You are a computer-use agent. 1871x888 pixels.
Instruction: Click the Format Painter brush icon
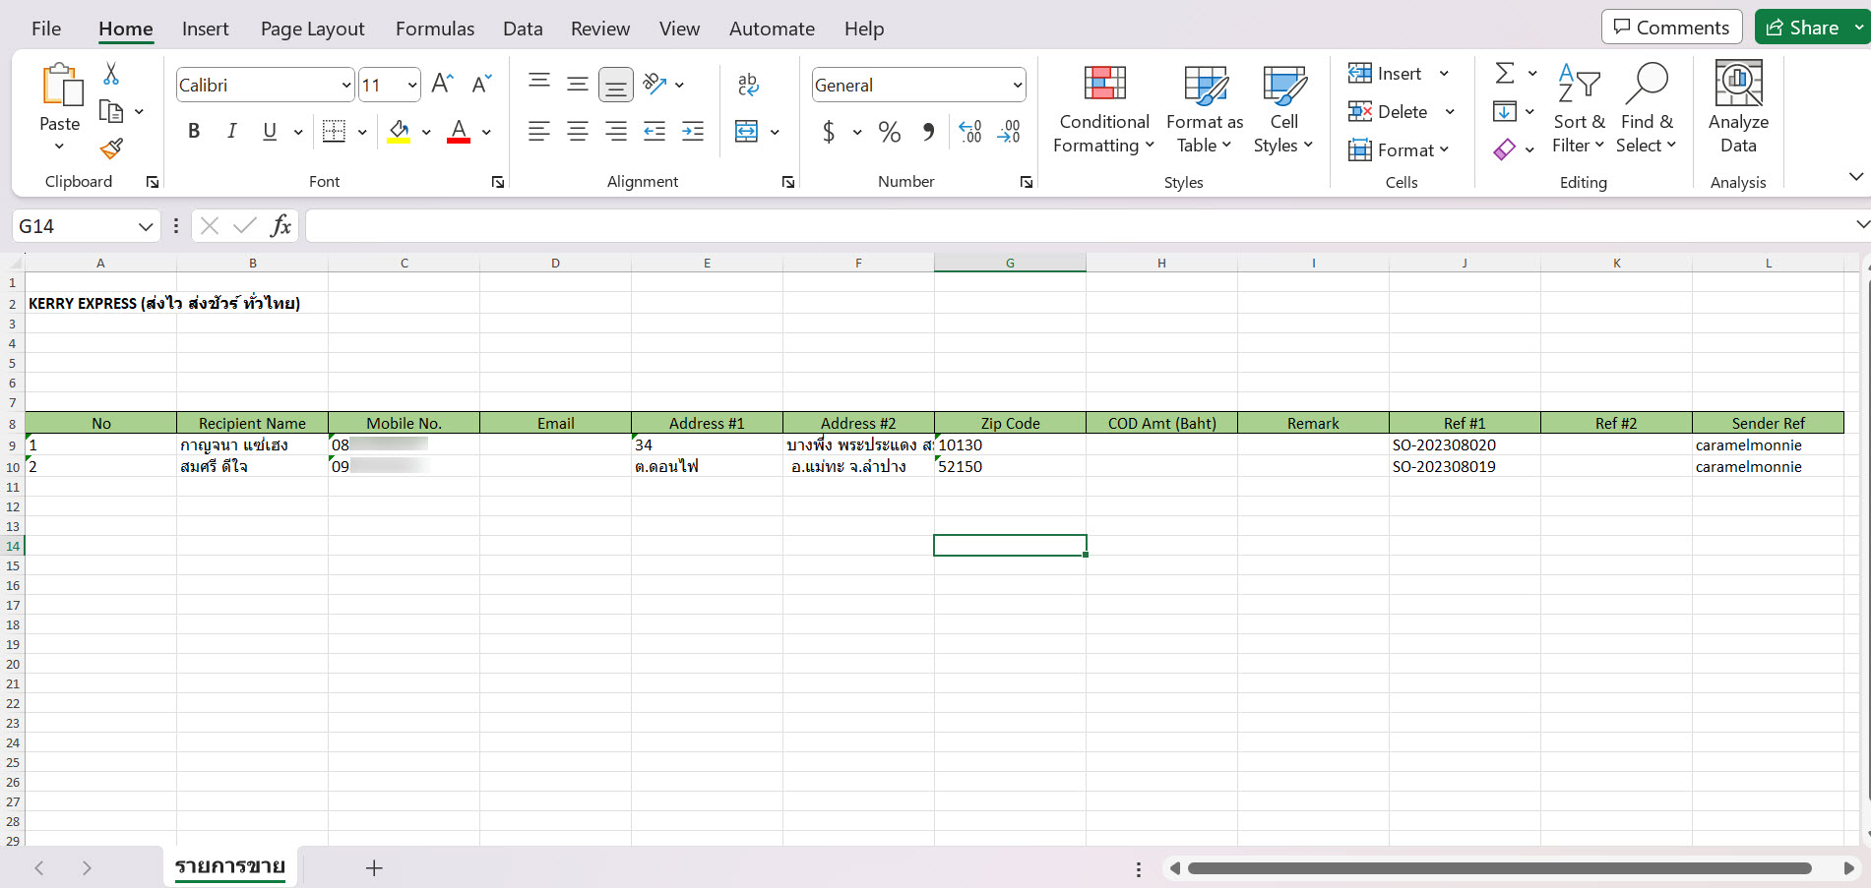click(111, 148)
